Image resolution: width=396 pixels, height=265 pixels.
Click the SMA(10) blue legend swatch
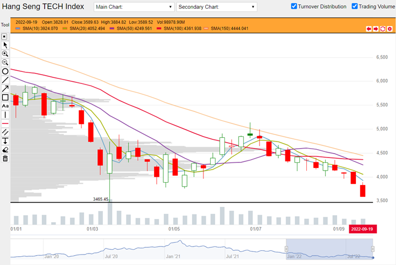18,29
